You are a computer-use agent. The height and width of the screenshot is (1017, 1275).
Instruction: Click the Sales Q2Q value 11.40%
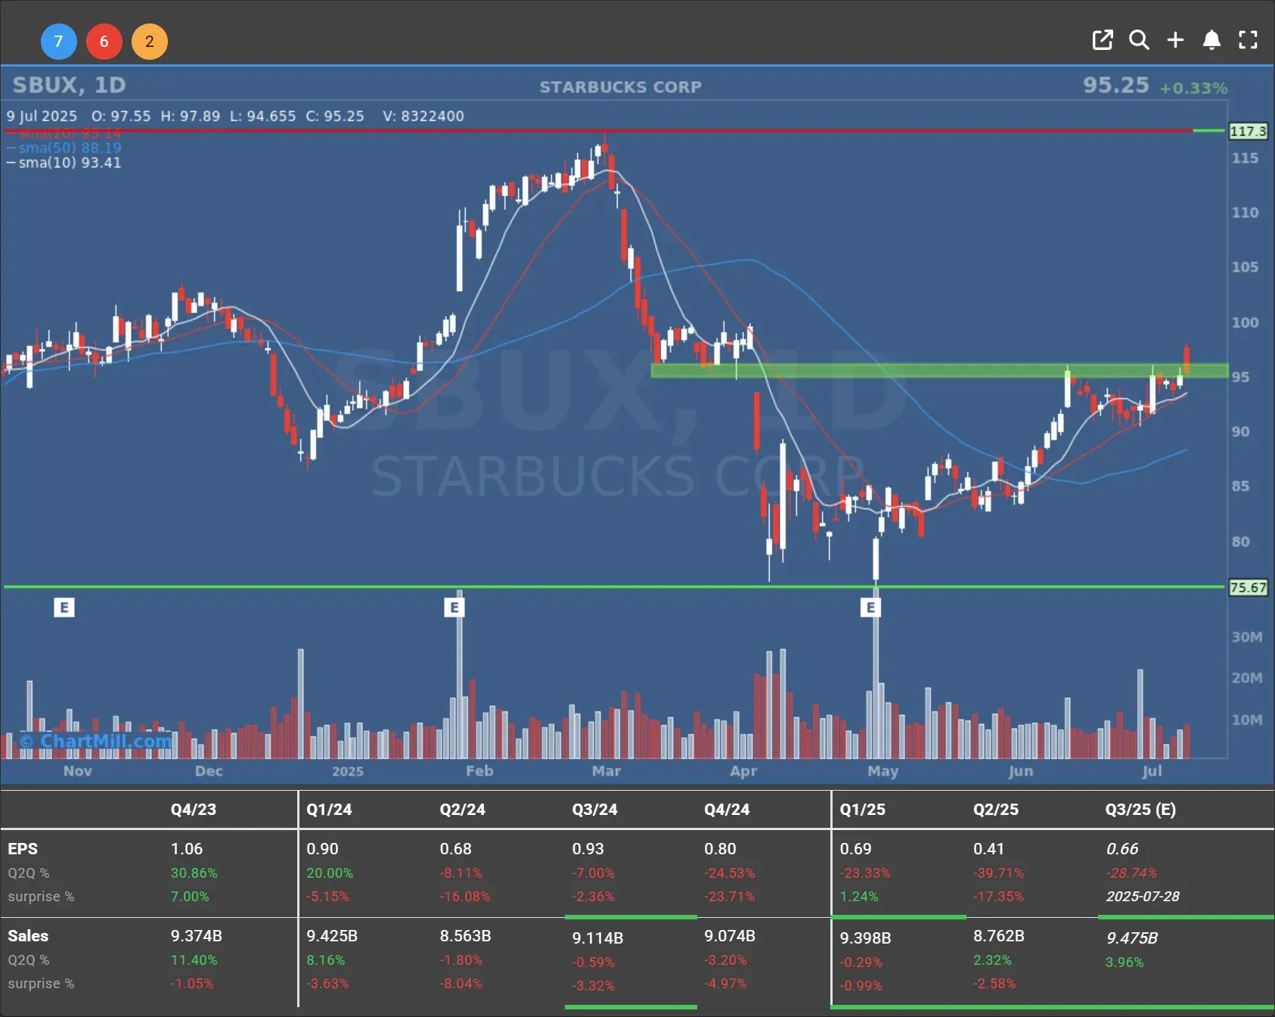click(x=194, y=959)
